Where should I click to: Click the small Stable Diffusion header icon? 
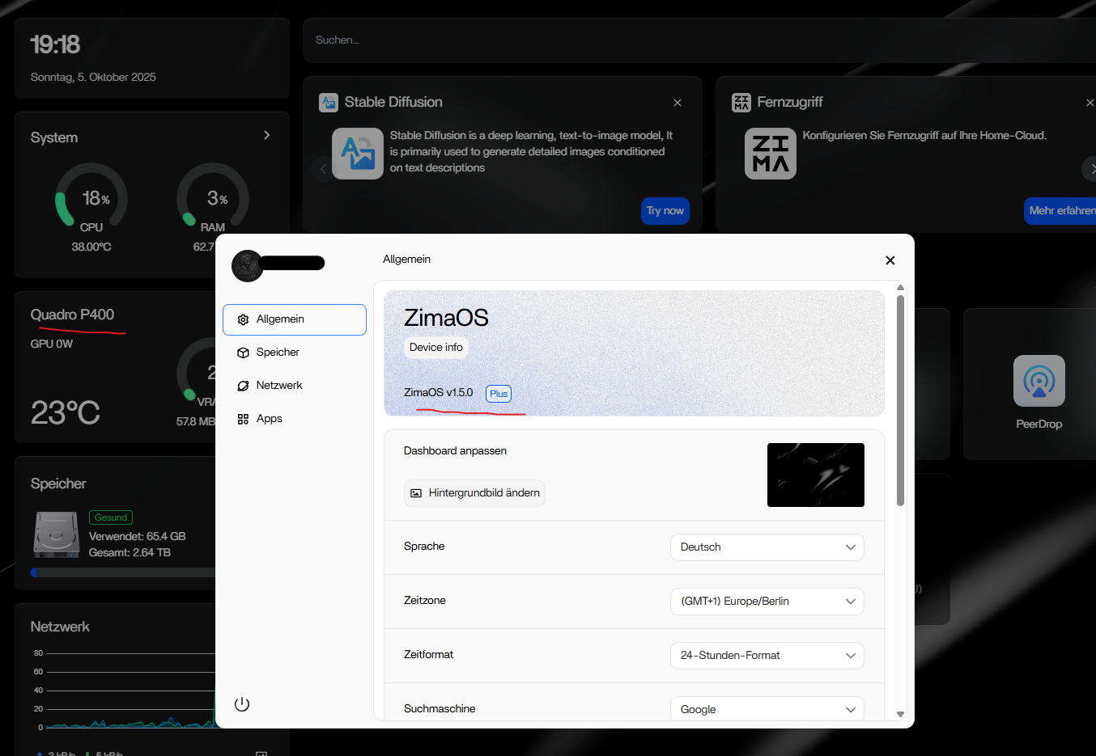tap(329, 103)
